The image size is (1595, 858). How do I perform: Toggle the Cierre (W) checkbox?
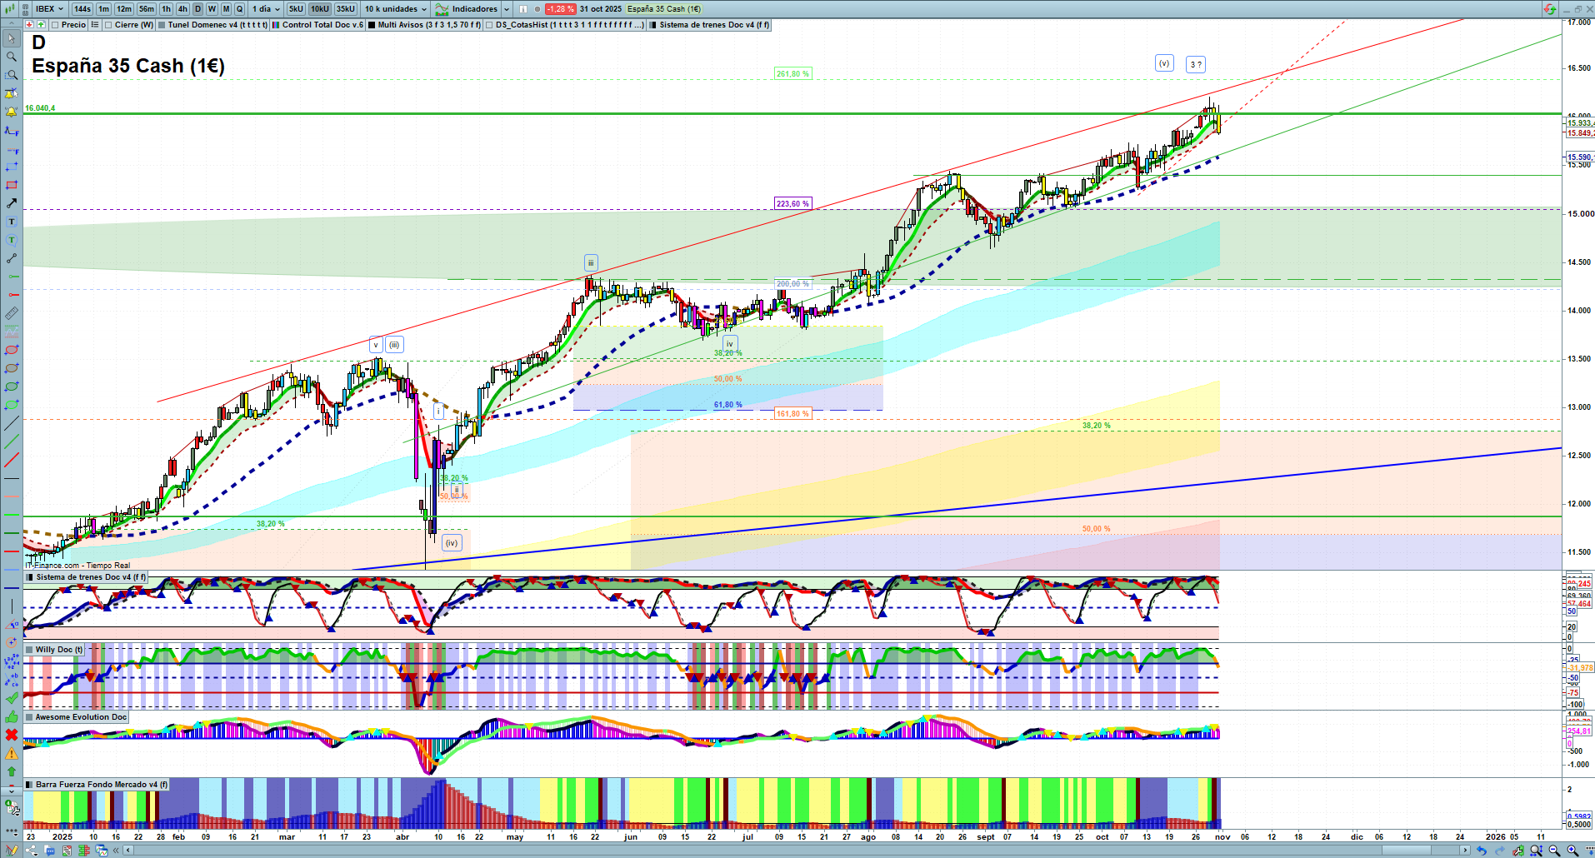[x=108, y=25]
